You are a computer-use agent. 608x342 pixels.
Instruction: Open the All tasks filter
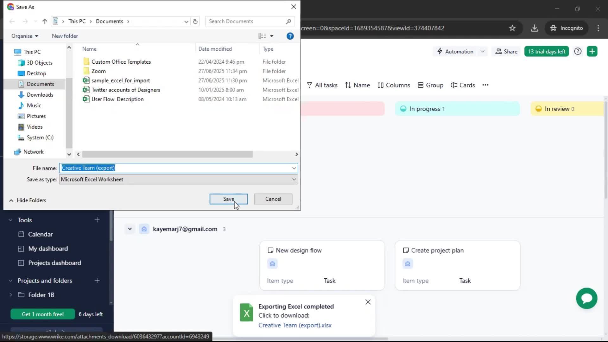click(322, 85)
